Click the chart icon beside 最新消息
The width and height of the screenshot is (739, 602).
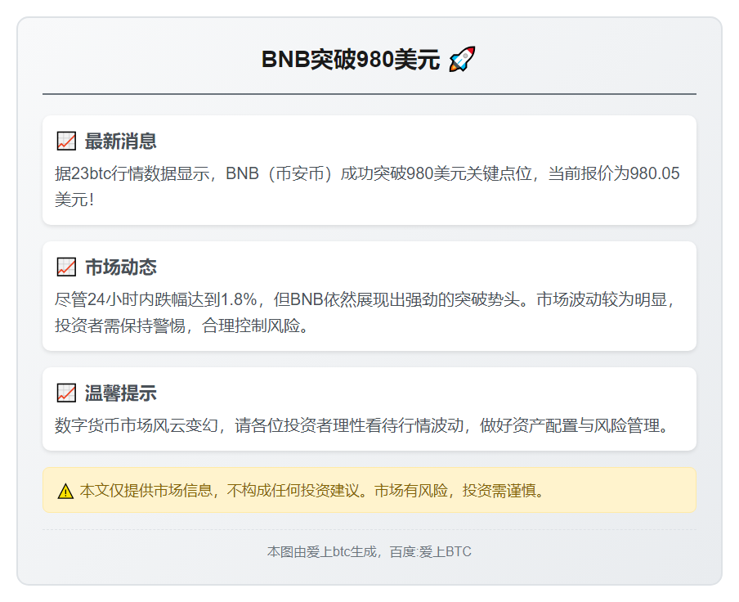tap(66, 141)
